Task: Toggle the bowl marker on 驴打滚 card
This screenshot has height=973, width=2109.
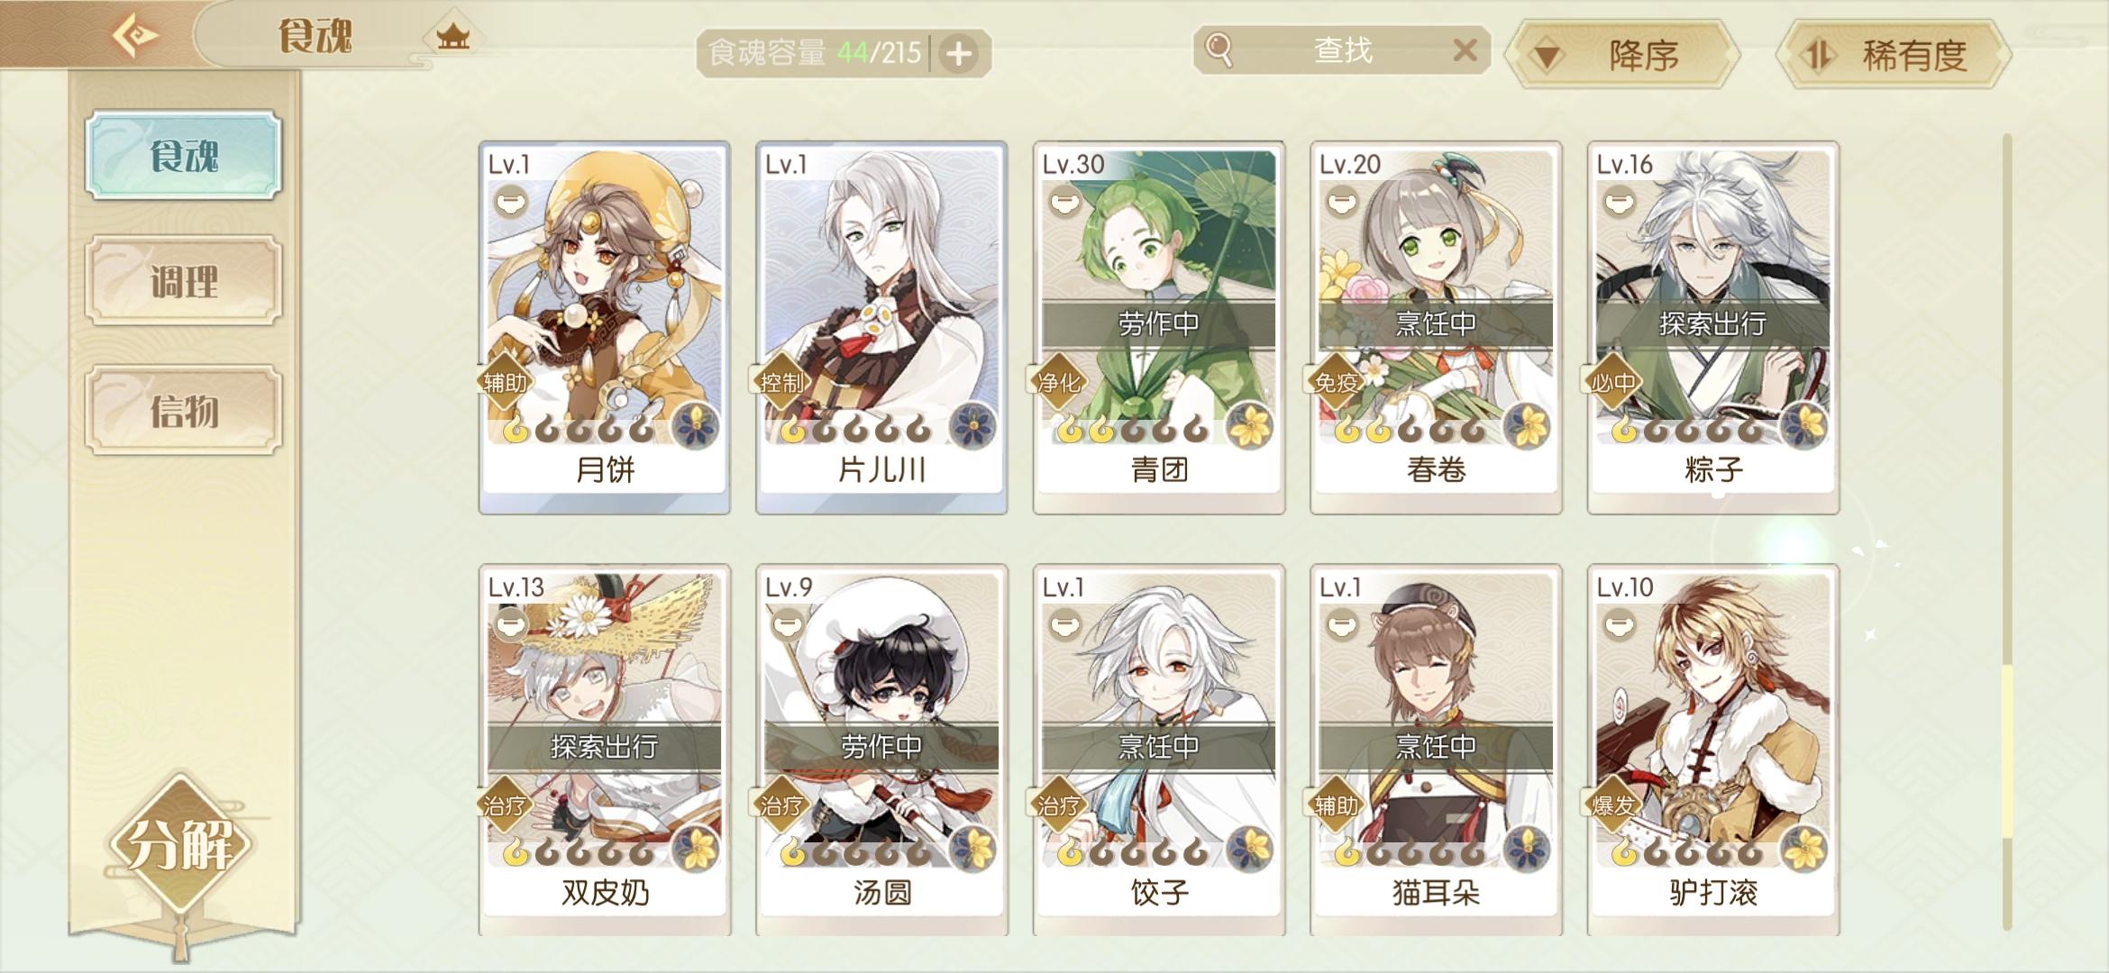Action: (1620, 624)
